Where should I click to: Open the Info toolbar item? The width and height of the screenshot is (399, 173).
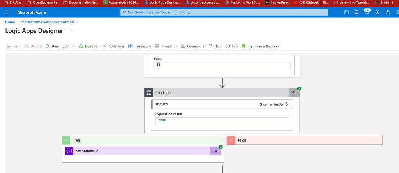232,46
